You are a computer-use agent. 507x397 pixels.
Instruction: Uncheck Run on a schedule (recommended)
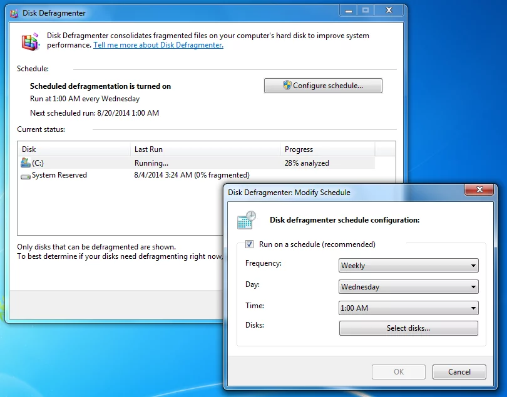coord(248,244)
